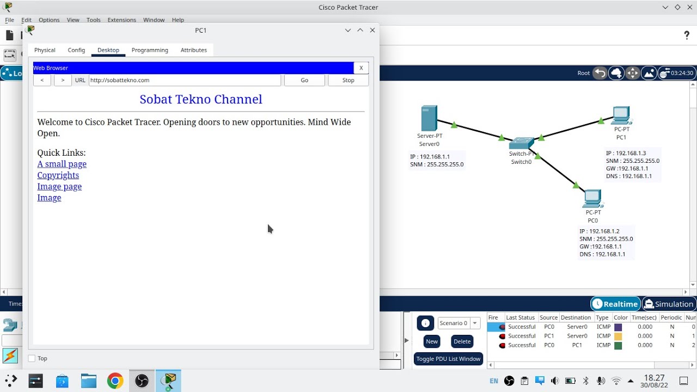This screenshot has width=697, height=392.
Task: Select the PC0 device icon in the topology
Action: tap(592, 199)
